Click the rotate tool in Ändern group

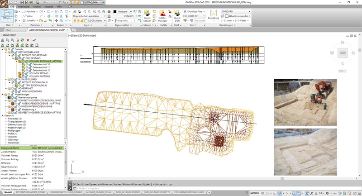(x=61, y=12)
